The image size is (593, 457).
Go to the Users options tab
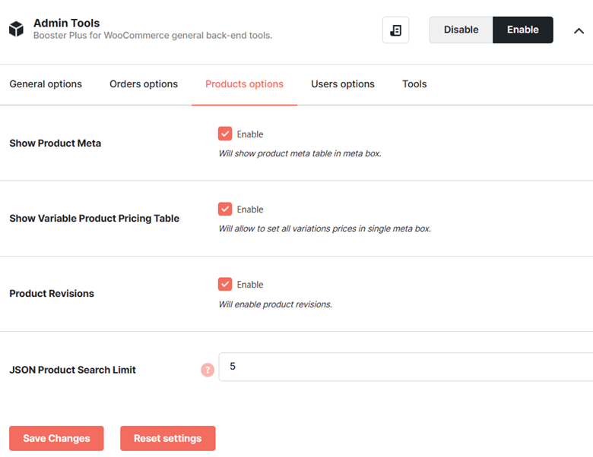click(343, 84)
